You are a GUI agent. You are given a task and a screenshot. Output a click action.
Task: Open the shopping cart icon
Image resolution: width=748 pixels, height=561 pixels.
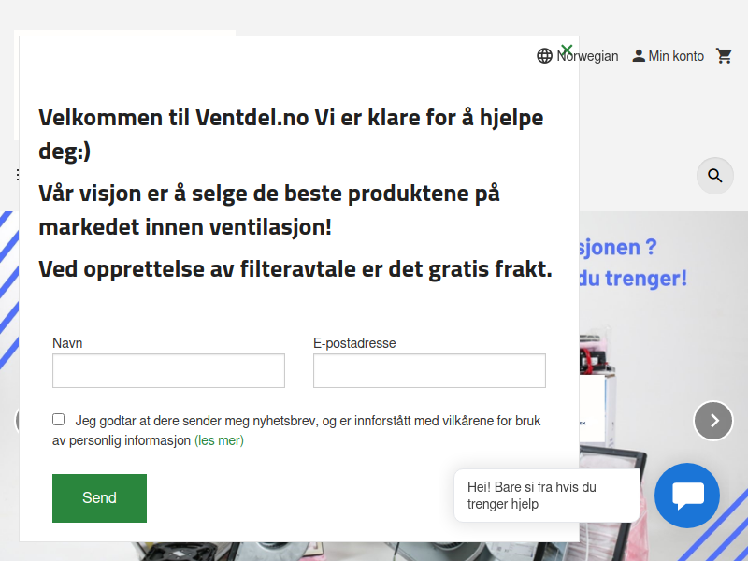[724, 56]
